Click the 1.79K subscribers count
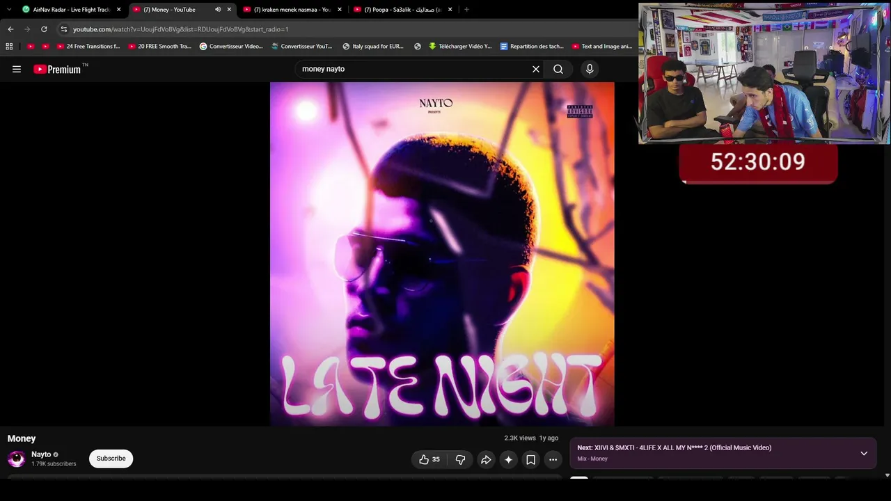The width and height of the screenshot is (891, 501). point(54,464)
